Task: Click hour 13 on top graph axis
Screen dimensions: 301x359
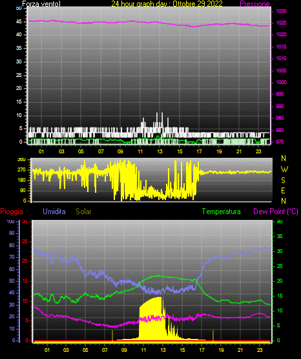Action: pos(160,151)
